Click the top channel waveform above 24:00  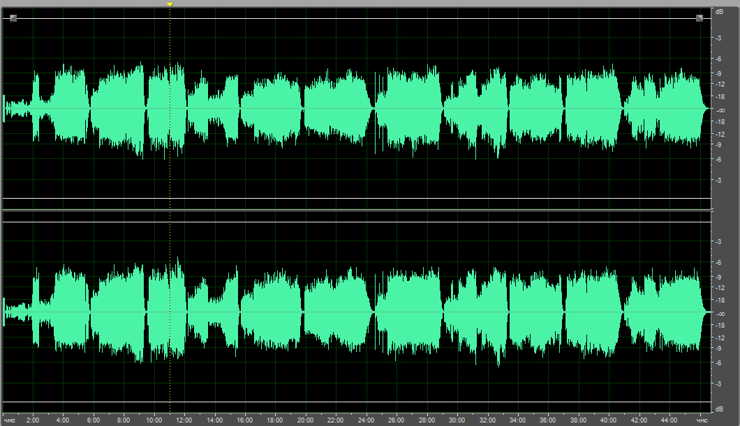pyautogui.click(x=366, y=109)
